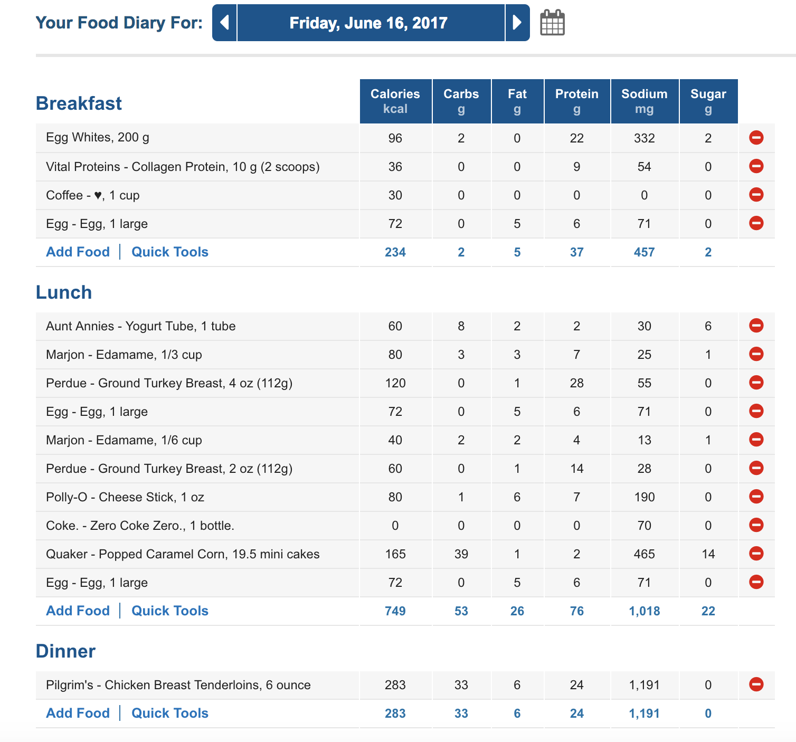
Task: Remove Polly-O Cheese Stick entry
Action: tap(756, 497)
